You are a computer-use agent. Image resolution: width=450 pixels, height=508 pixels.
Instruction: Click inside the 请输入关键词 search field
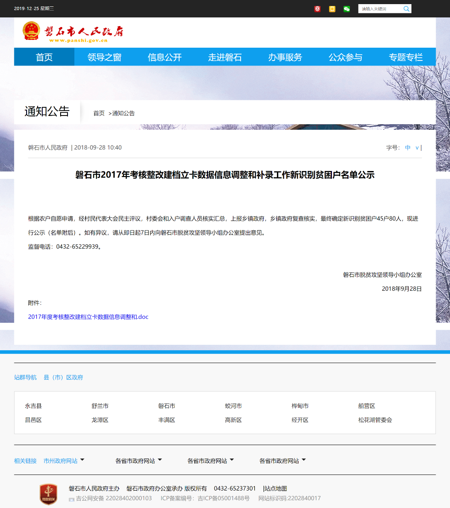381,9
